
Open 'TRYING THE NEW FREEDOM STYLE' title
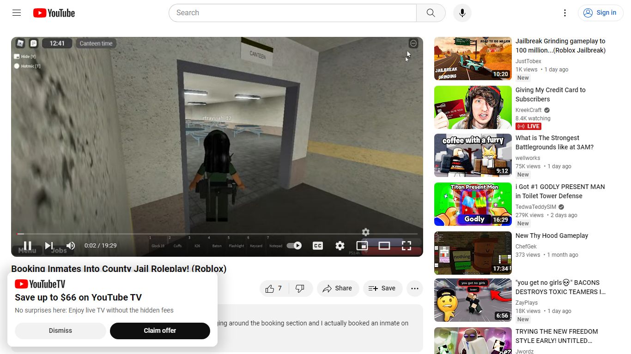coord(557,336)
